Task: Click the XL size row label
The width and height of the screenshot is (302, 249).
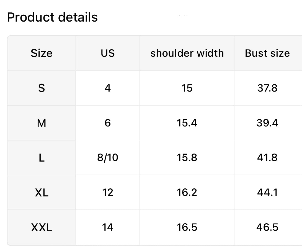Action: click(x=42, y=193)
